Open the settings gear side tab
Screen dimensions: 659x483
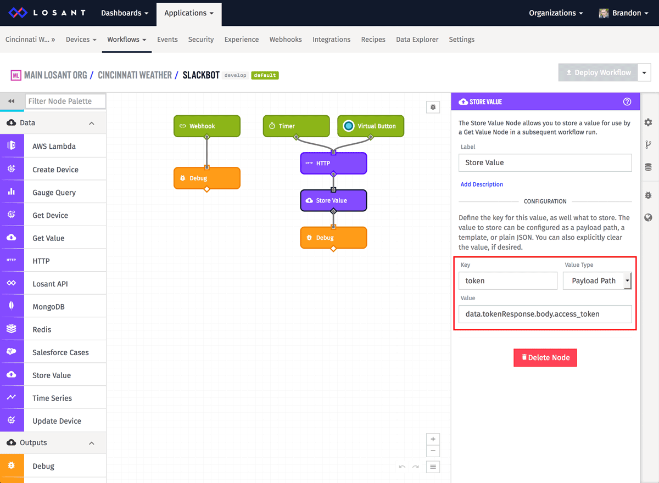[649, 122]
